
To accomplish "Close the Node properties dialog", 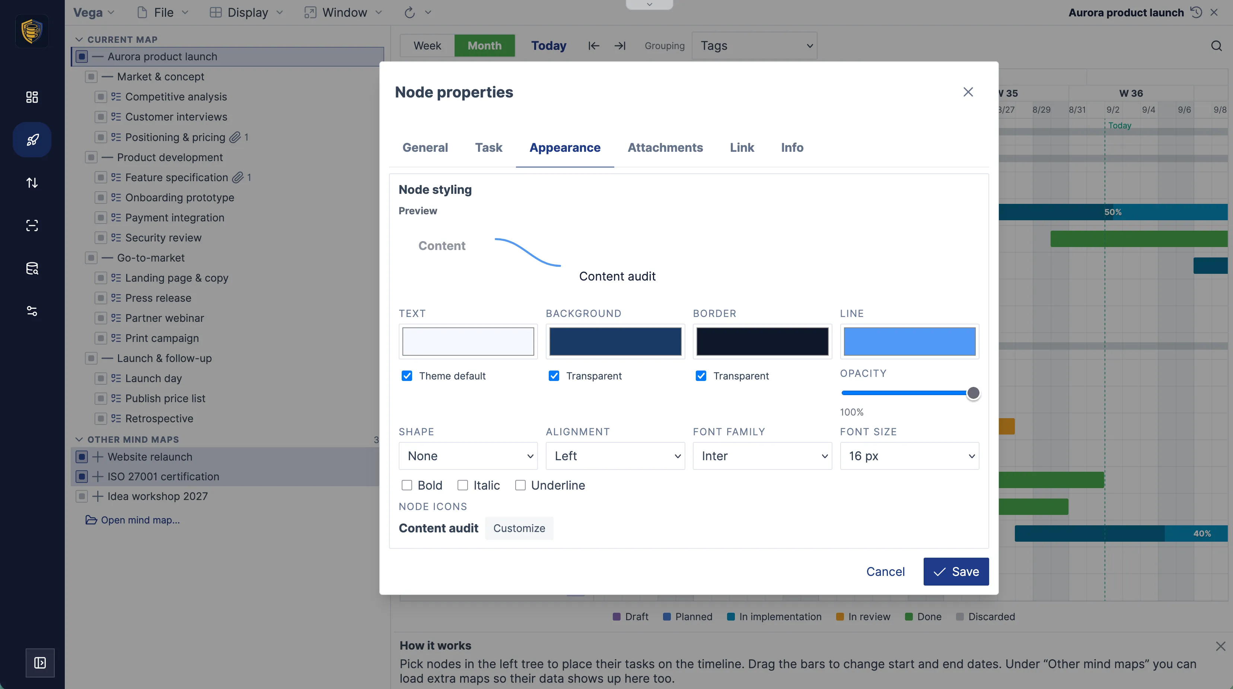I will 968,92.
